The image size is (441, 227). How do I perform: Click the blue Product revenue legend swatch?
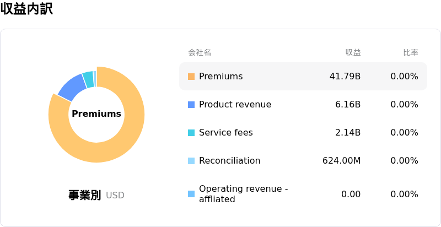(x=191, y=105)
